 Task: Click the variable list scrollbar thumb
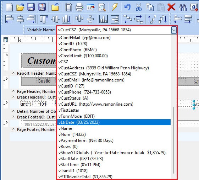(173, 140)
